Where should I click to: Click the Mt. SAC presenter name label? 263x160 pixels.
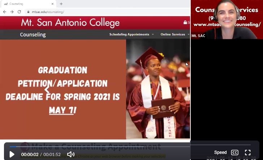198,36
